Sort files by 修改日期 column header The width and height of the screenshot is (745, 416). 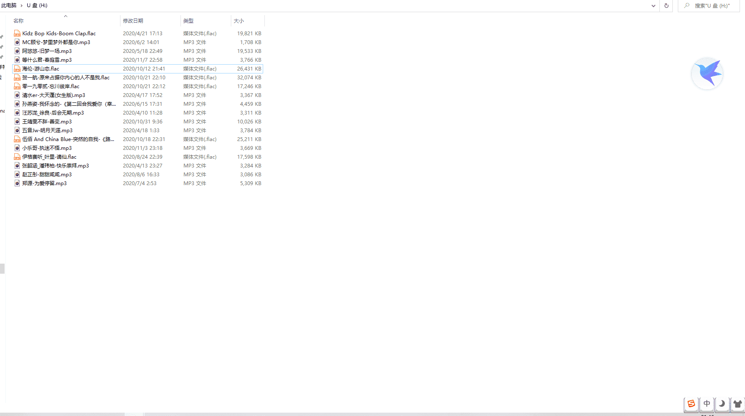coord(133,21)
